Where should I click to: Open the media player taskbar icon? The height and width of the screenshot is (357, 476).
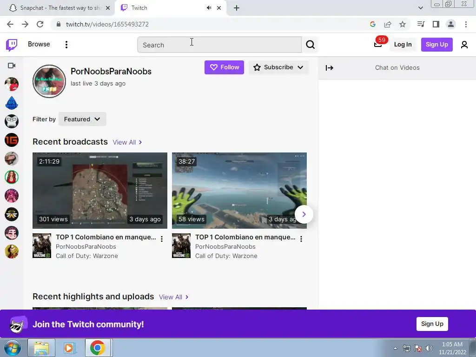click(x=69, y=348)
